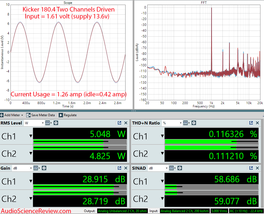Click RMS Level Ch1 reading 5.048 W
Image resolution: width=264 pixels, height=214 pixels.
(x=108, y=134)
